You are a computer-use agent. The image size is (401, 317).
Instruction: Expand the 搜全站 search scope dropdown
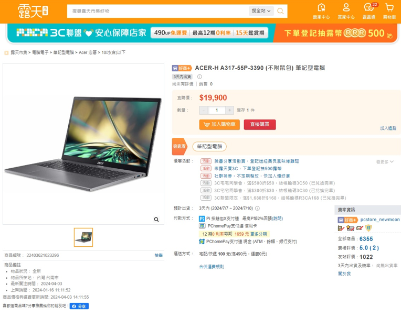[261, 11]
